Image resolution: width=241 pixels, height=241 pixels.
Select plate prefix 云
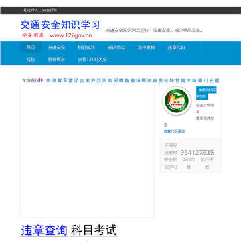pyautogui.click(x=212, y=80)
